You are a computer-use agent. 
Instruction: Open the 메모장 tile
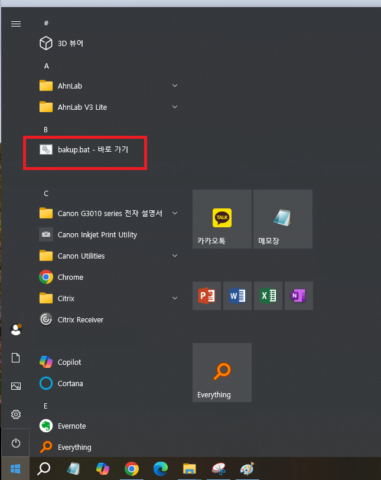[x=283, y=219]
